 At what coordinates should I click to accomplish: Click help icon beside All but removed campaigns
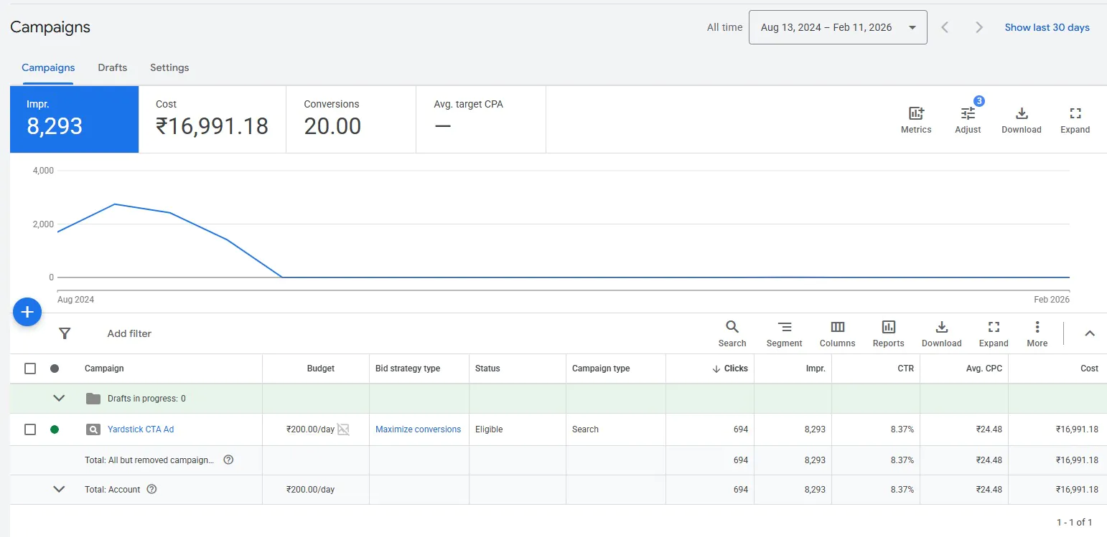click(x=228, y=460)
